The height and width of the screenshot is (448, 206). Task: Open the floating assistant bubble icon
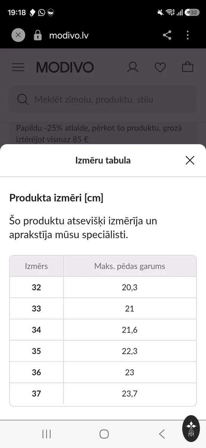[x=191, y=429]
